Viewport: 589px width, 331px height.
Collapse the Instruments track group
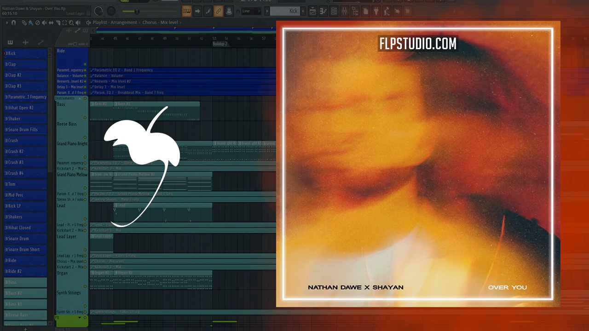[79, 98]
